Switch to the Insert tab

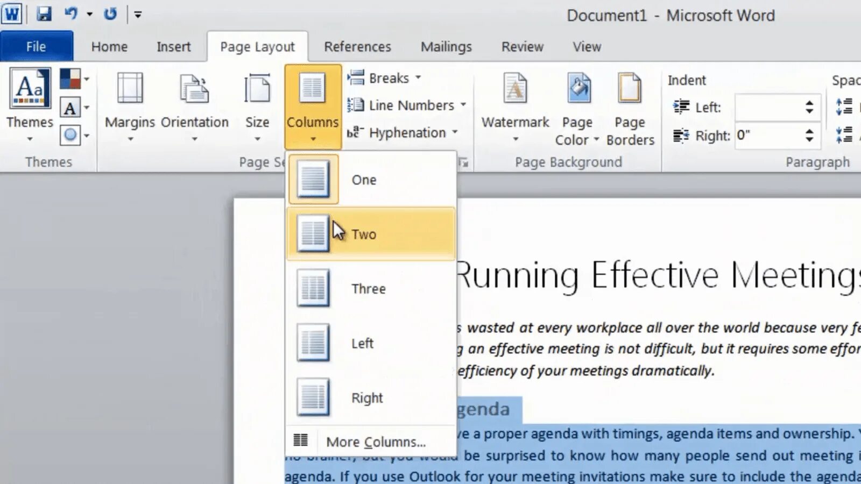(x=173, y=47)
